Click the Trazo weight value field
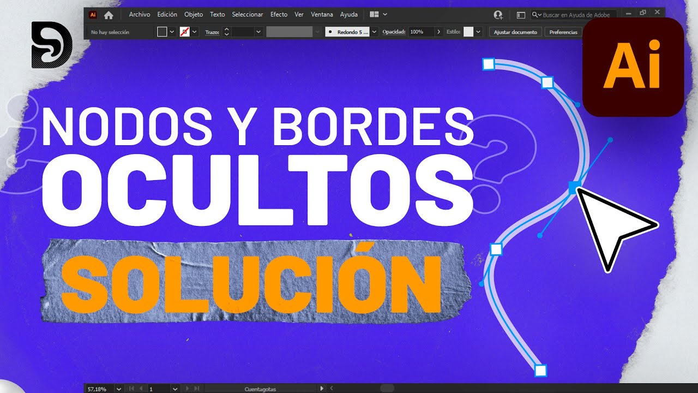Image resolution: width=698 pixels, height=393 pixels. 243,32
